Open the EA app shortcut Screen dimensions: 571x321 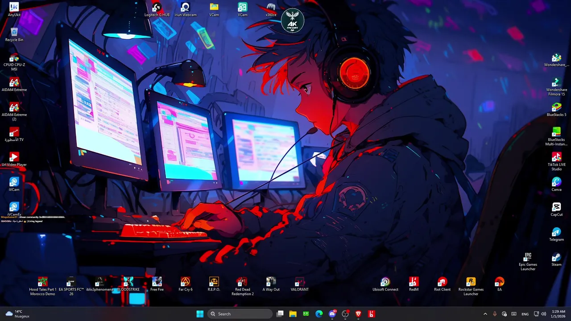pyautogui.click(x=500, y=284)
